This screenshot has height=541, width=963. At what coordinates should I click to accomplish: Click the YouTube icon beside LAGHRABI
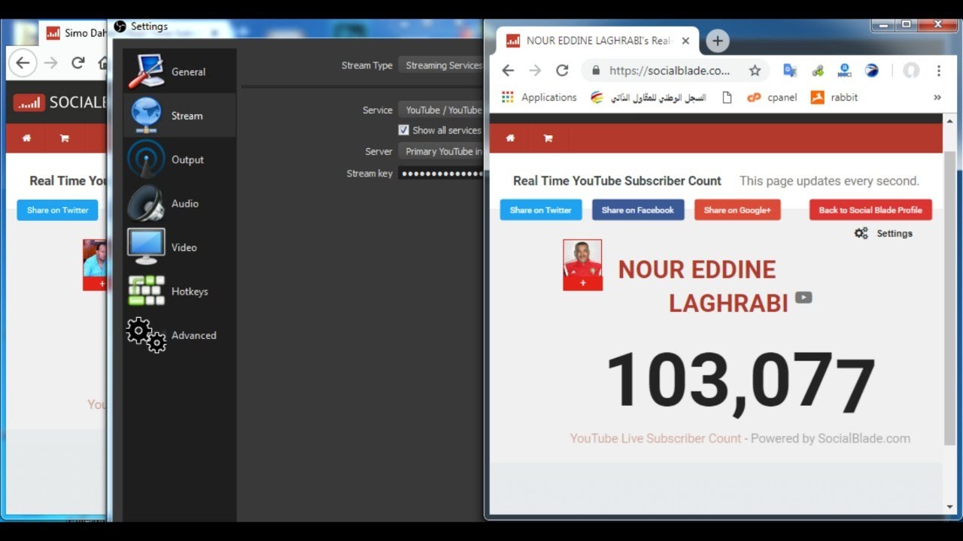coord(804,298)
